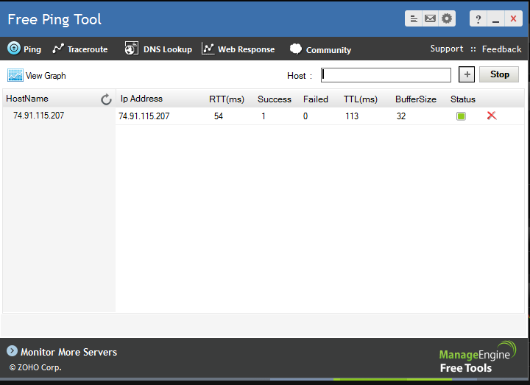Screen dimensions: 530x385
Task: Click the TTL(ms) column header
Action: click(361, 99)
